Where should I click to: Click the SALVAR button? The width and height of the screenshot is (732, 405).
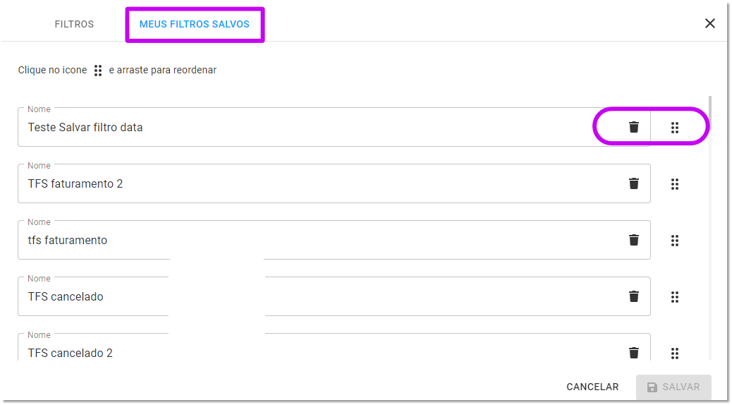coord(673,387)
